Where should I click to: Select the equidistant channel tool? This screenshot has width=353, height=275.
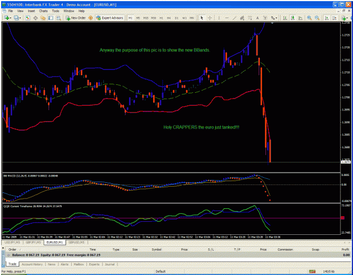coord(242,18)
